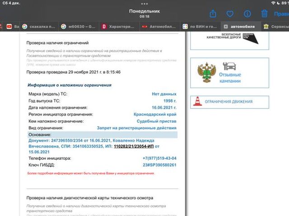Image resolution: width=289 pixels, height=216 pixels.
Task: Click the year value 1998 г.
Action: (170, 101)
